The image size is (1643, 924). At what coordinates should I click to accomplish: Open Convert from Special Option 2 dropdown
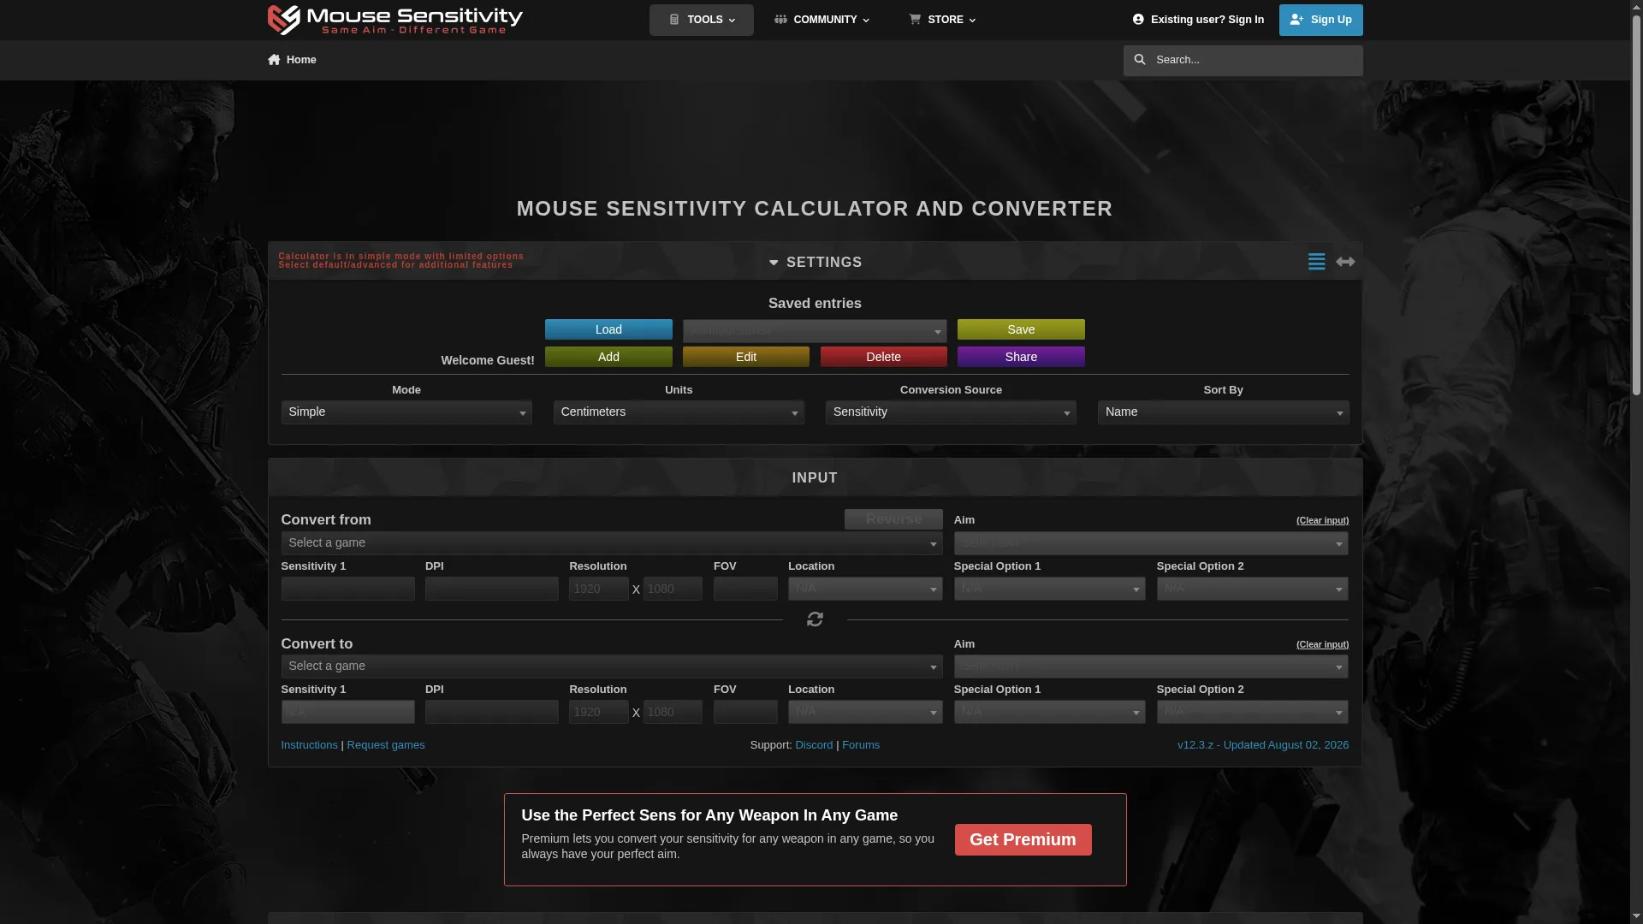tap(1253, 589)
